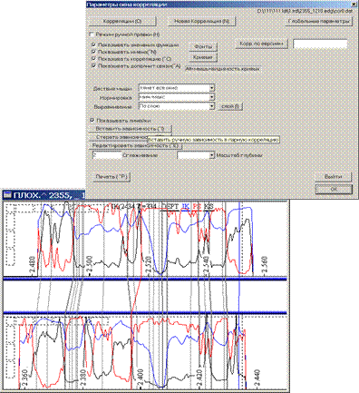Click Корр. по версиям button
The height and width of the screenshot is (393, 359).
click(262, 44)
